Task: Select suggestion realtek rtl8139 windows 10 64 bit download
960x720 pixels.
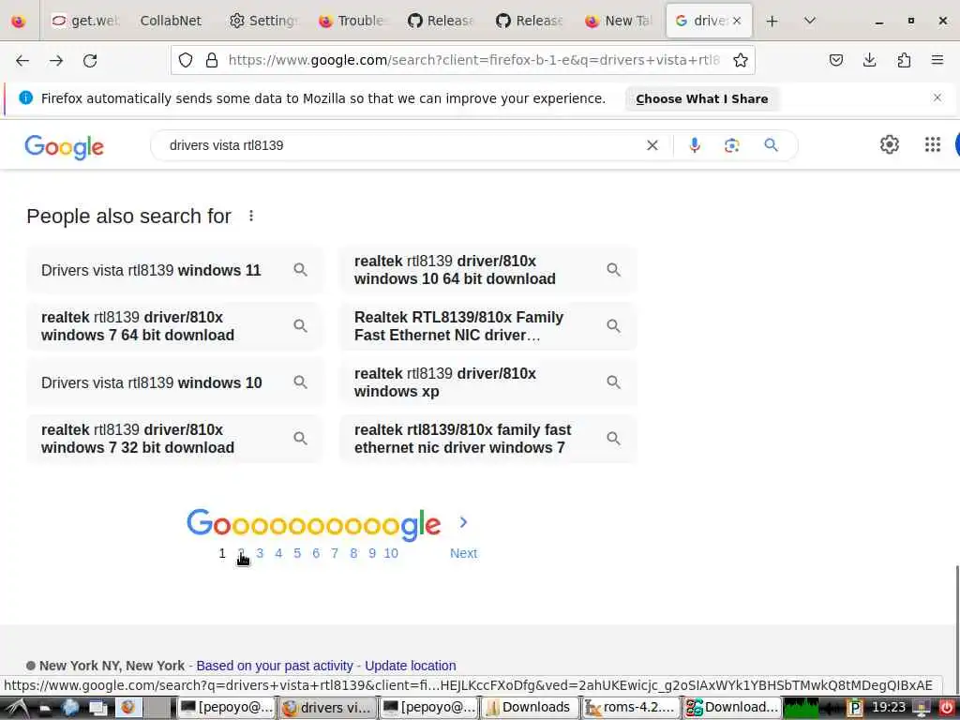Action: [487, 270]
